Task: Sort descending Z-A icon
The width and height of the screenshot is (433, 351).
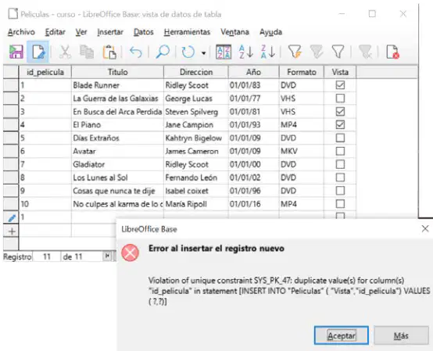Action: pyautogui.click(x=267, y=52)
